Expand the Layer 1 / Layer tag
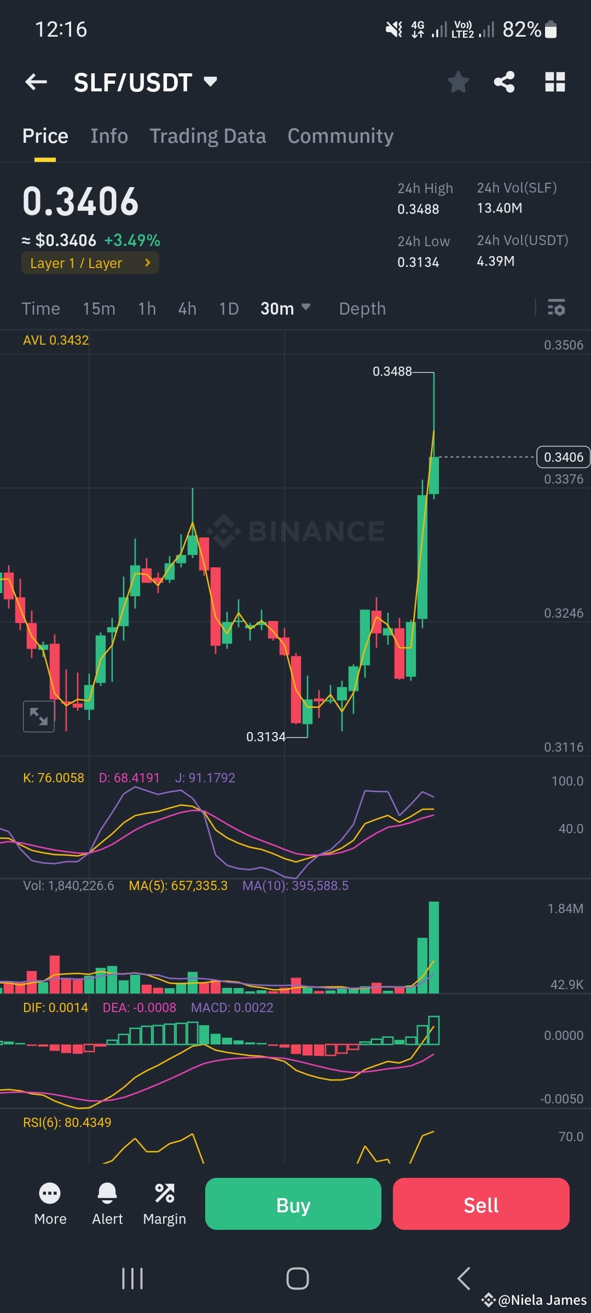The width and height of the screenshot is (591, 1313). point(90,263)
